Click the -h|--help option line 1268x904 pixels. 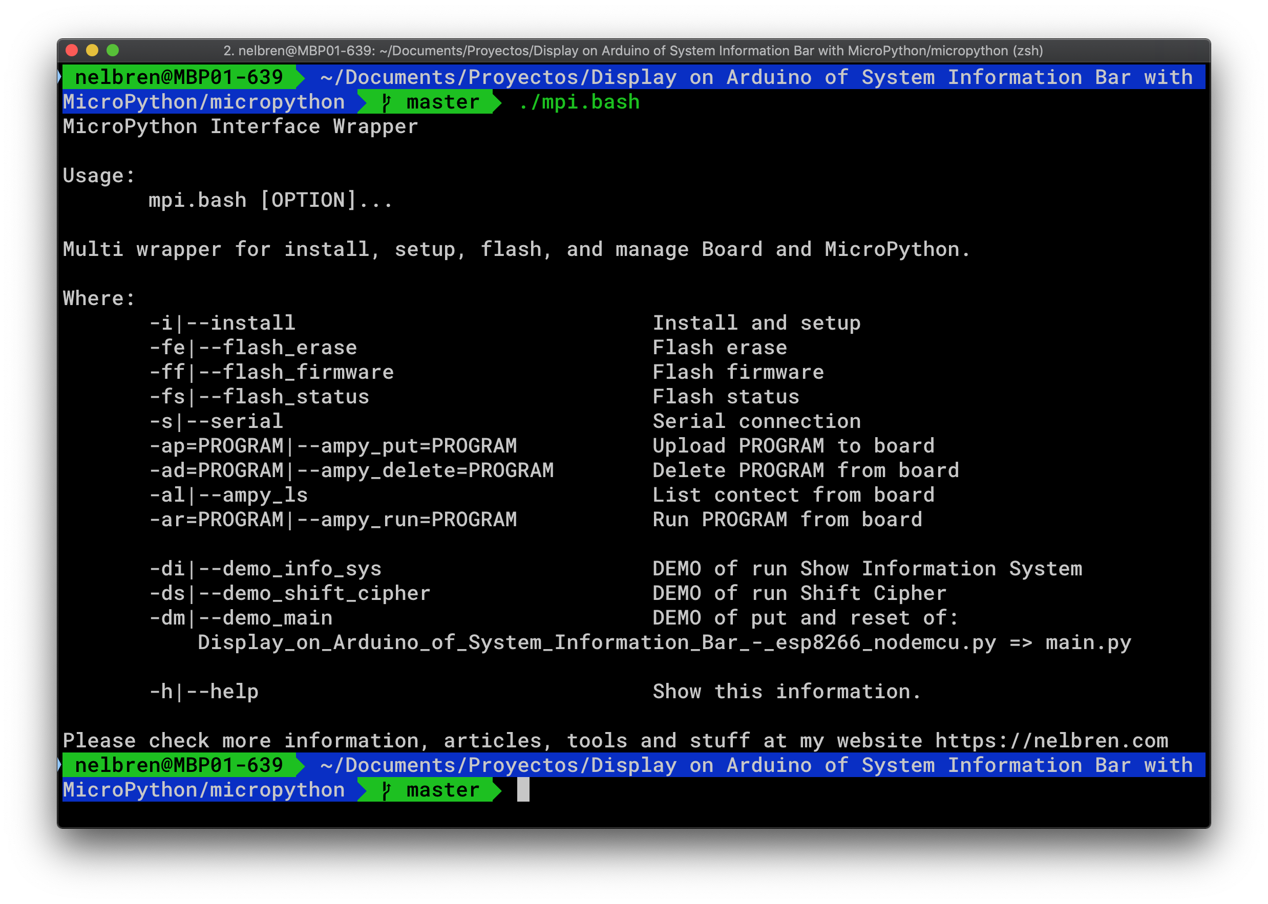click(x=204, y=692)
